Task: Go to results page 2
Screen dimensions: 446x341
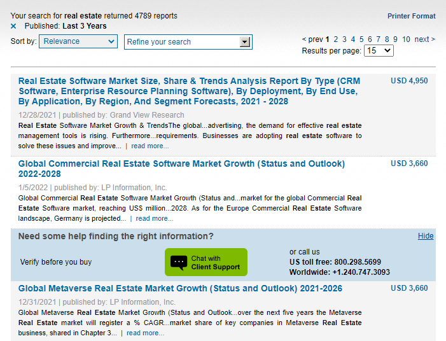Action: 336,39
